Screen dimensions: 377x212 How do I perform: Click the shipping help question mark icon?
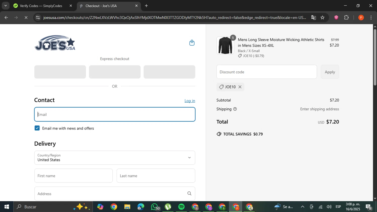pyautogui.click(x=235, y=109)
